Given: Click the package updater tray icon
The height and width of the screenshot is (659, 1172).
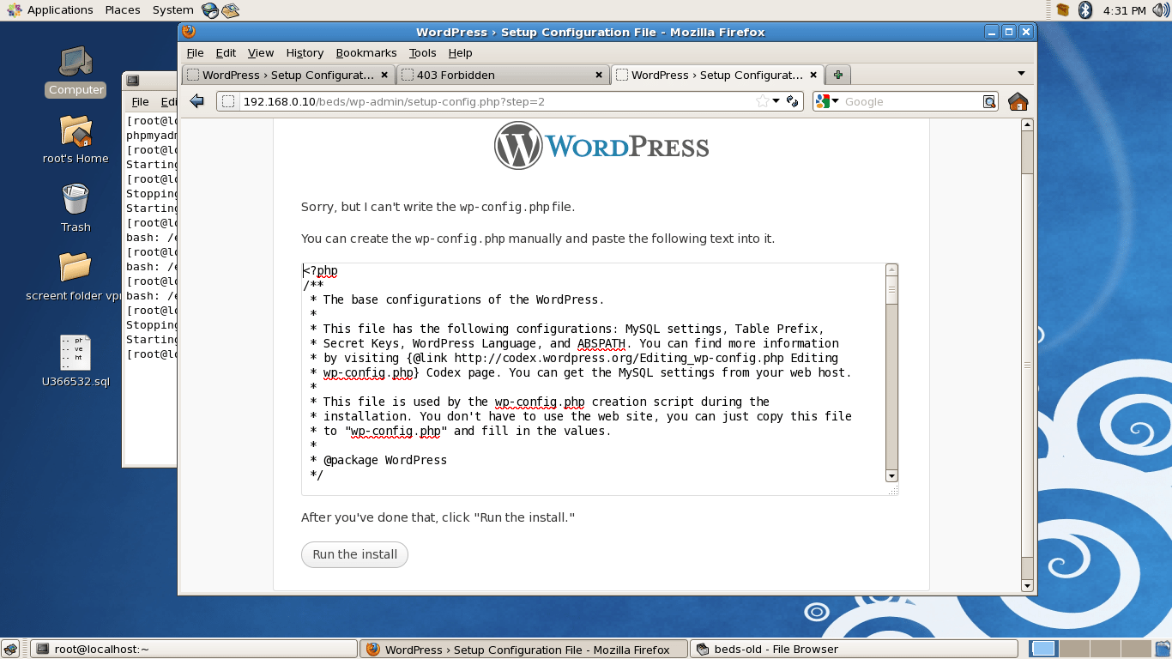Looking at the screenshot, I should (x=1063, y=10).
